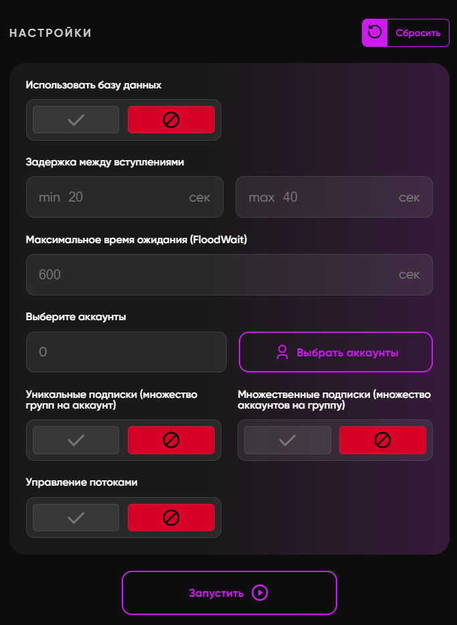Enable Управление потоками using the checkmark
Viewport: 457px width, 625px height.
(76, 518)
